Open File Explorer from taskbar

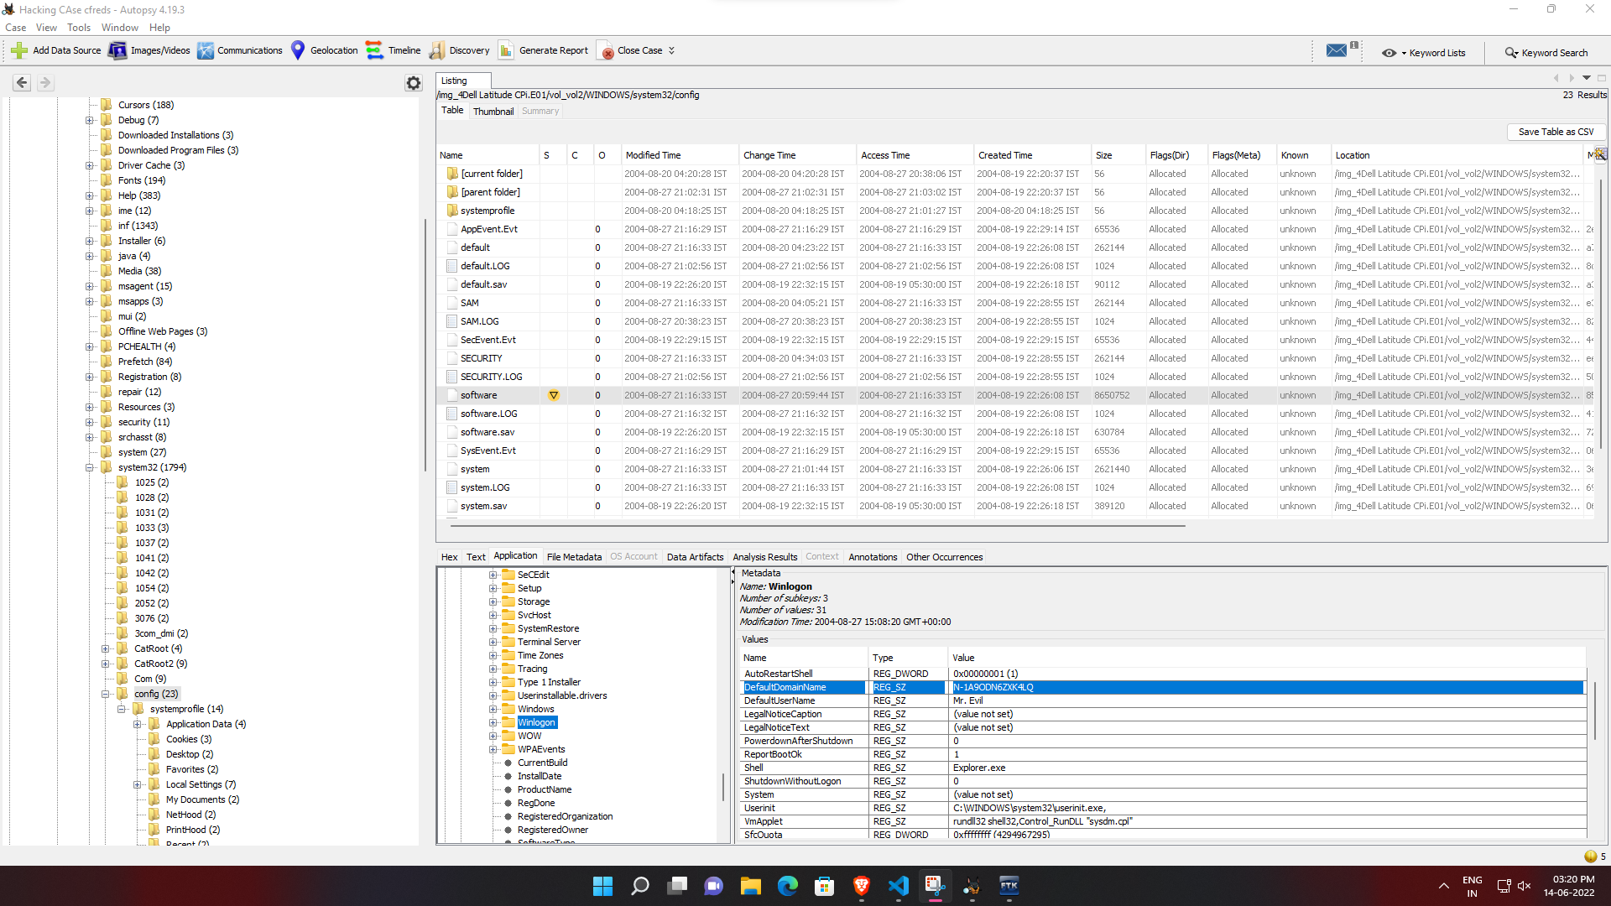(x=750, y=886)
